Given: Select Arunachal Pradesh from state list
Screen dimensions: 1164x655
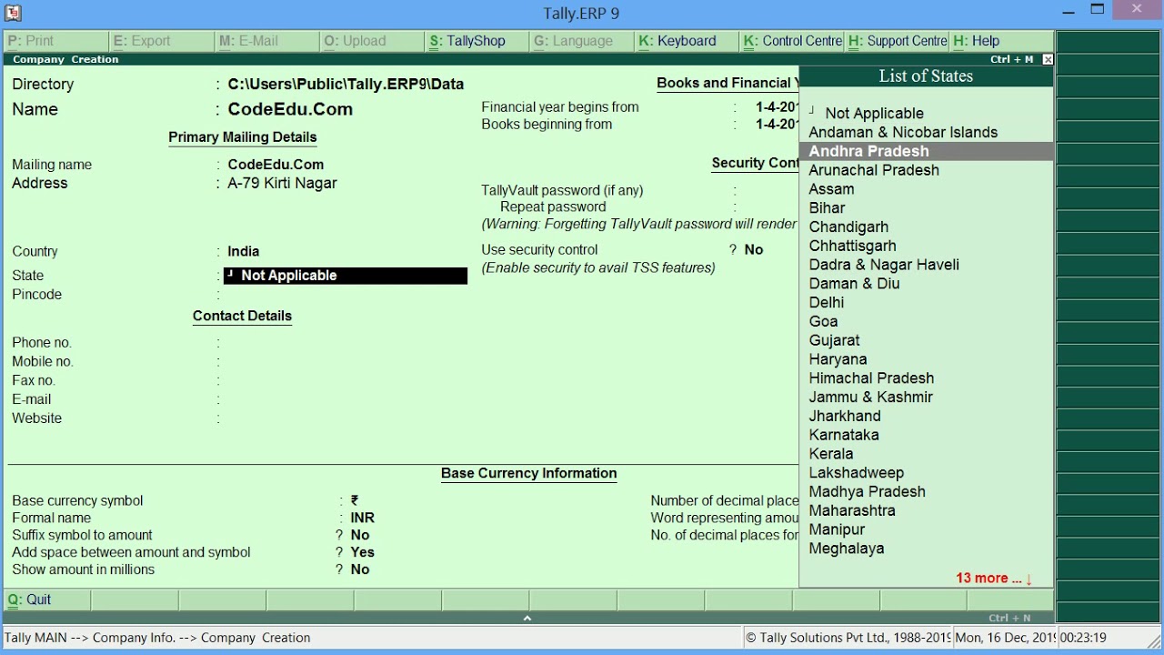Looking at the screenshot, I should [x=874, y=170].
